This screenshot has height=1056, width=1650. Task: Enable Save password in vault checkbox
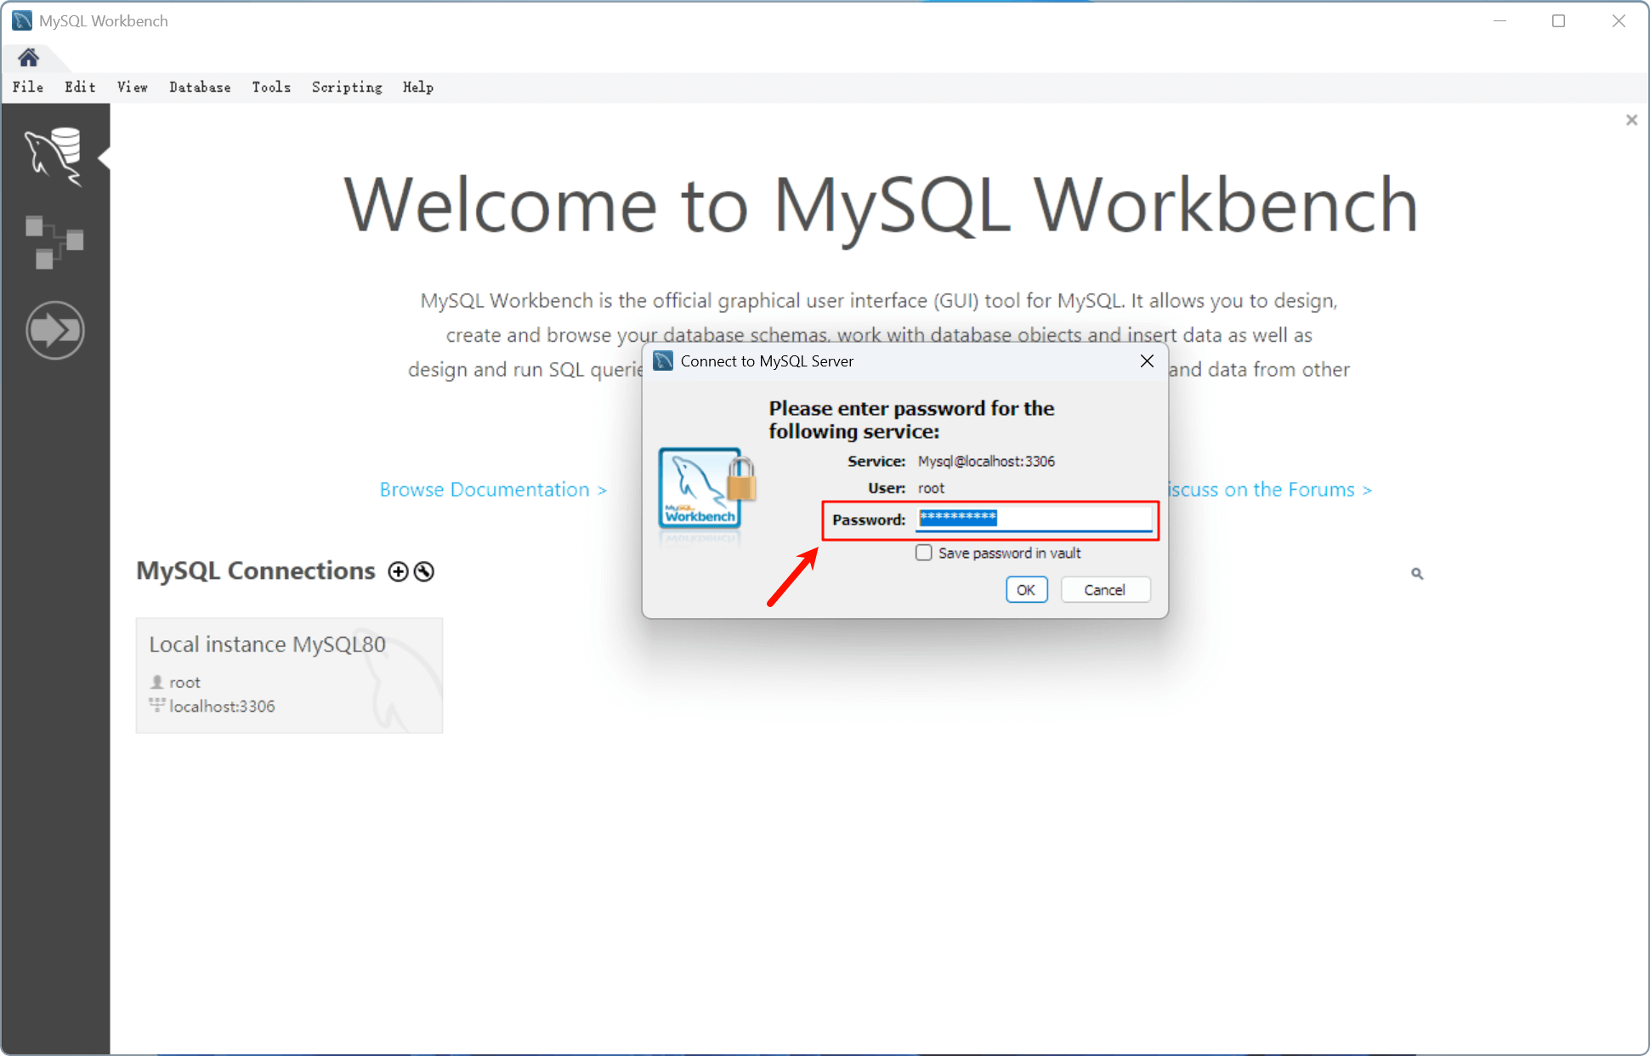[924, 553]
